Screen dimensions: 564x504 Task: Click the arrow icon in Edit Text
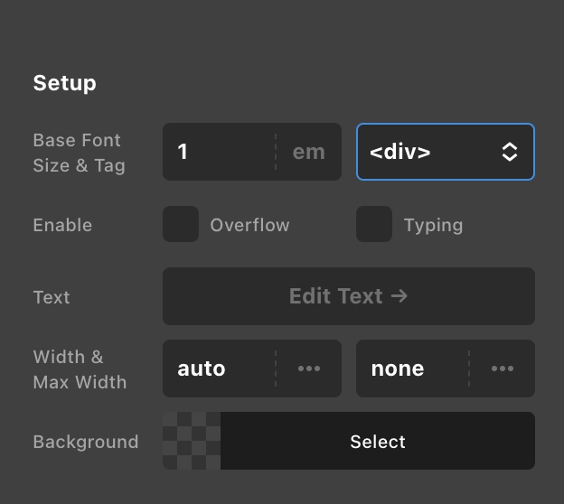coord(399,296)
